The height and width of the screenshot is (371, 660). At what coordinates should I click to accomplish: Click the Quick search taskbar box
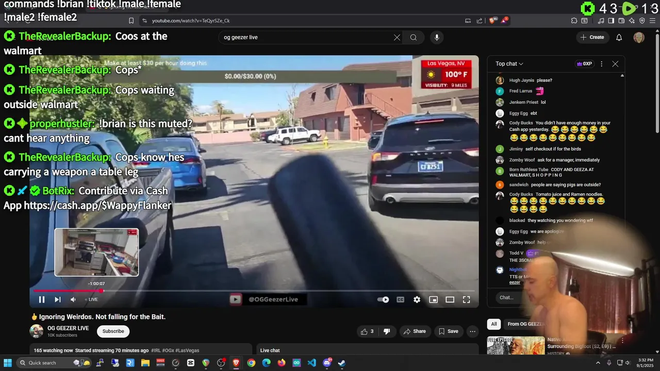(x=54, y=363)
